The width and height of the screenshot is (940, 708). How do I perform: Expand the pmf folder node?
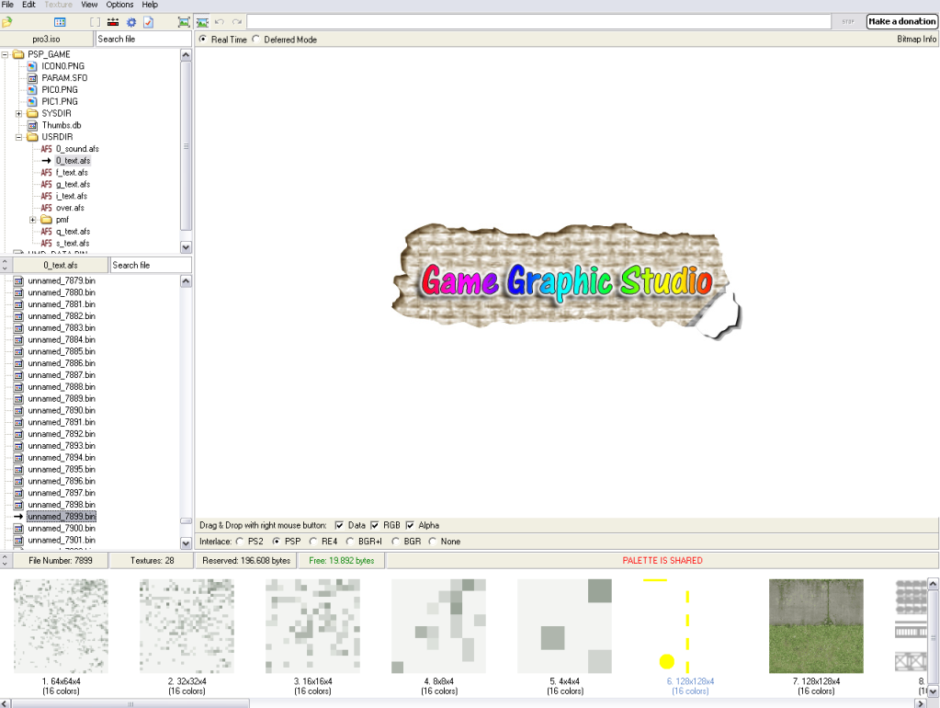point(33,220)
